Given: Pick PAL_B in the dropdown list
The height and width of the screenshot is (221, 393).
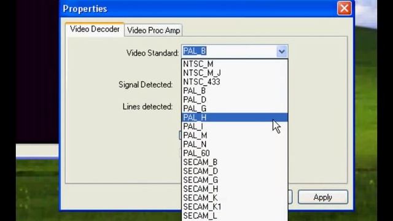Looking at the screenshot, I should pyautogui.click(x=235, y=91).
